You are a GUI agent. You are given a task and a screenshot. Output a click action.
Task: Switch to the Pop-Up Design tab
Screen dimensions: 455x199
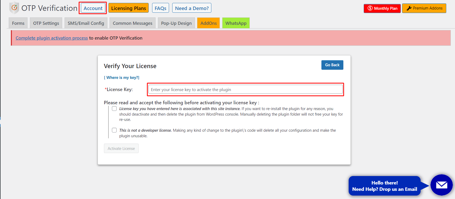click(176, 23)
